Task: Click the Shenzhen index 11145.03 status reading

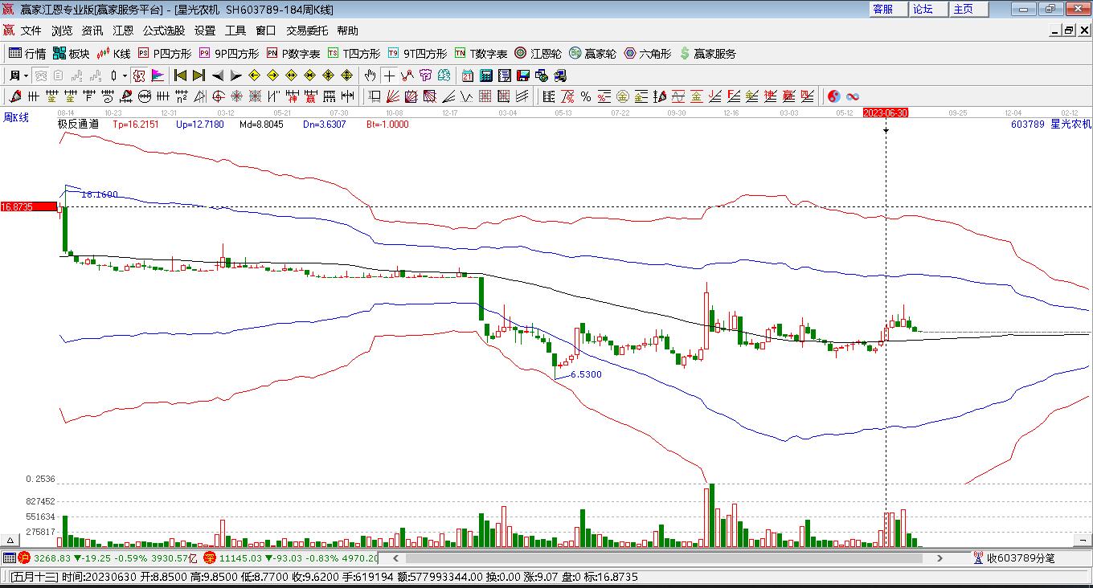Action: [240, 557]
